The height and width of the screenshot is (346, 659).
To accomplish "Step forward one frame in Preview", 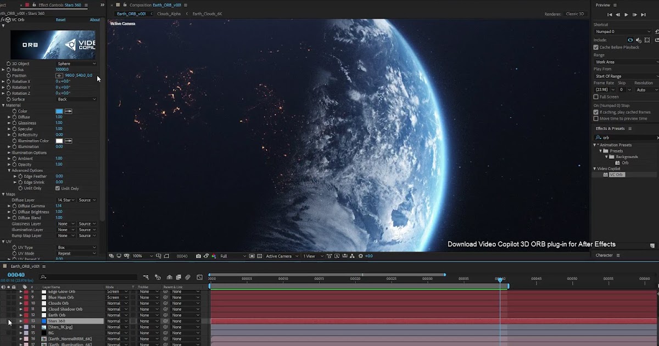I will (x=635, y=15).
